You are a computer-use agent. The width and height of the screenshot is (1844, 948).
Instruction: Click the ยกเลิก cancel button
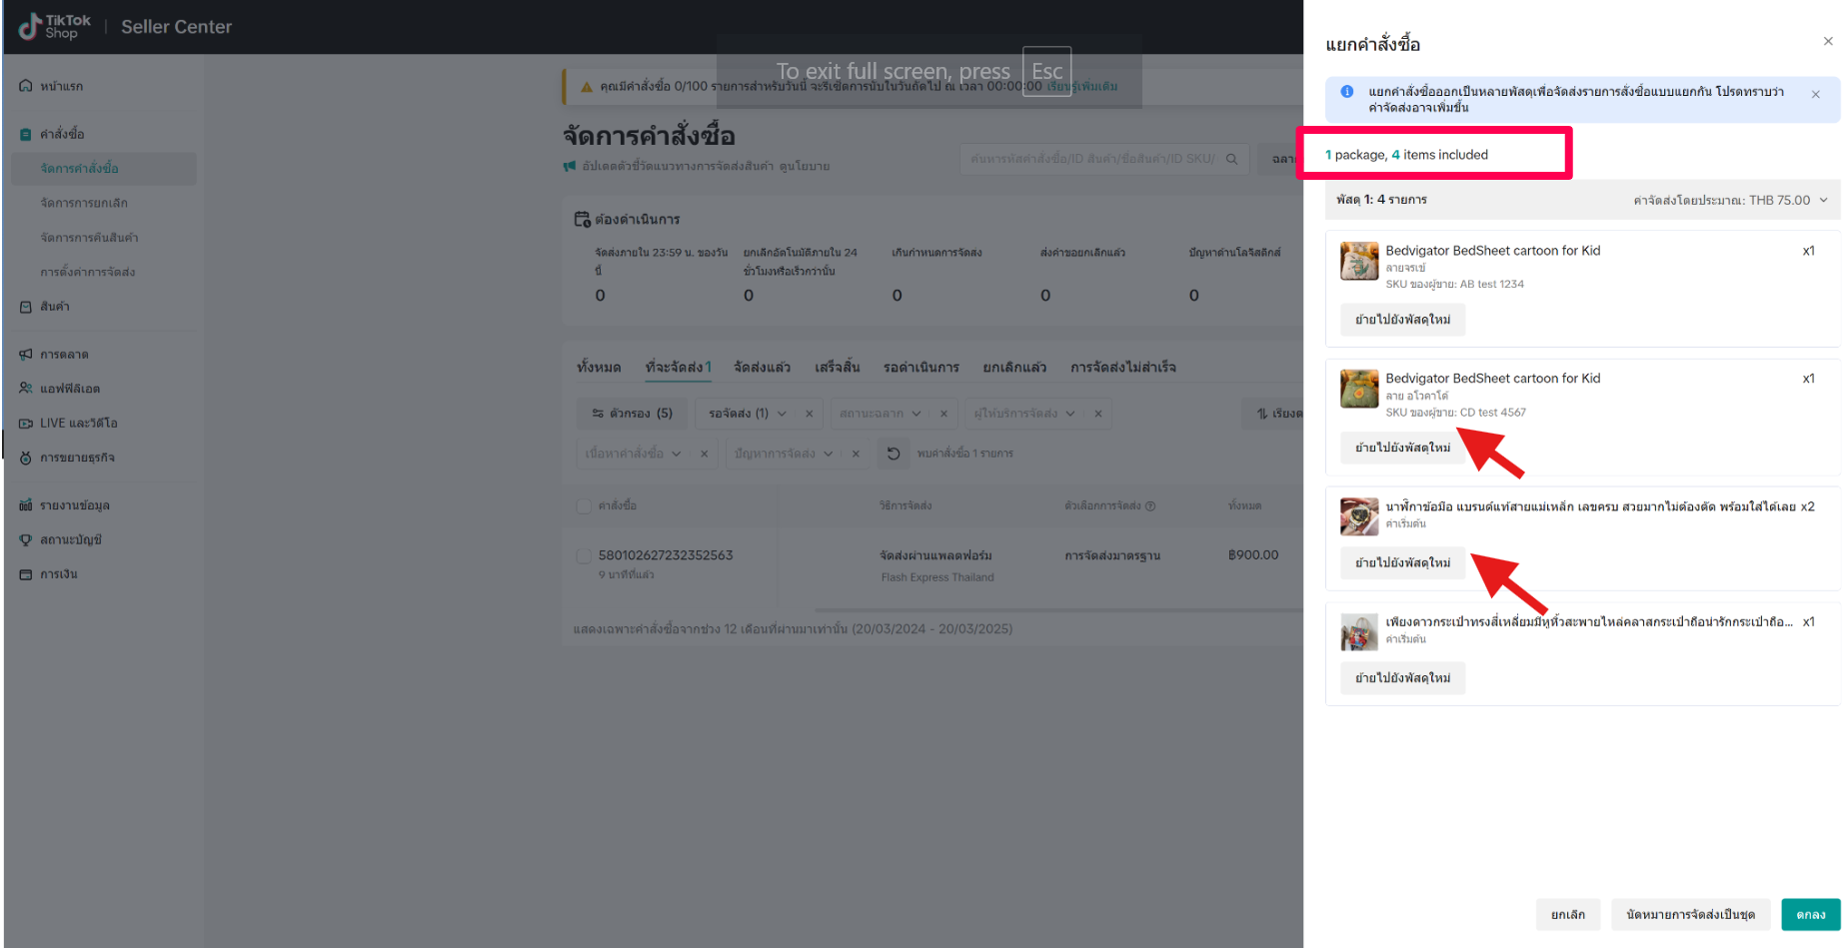click(1568, 915)
